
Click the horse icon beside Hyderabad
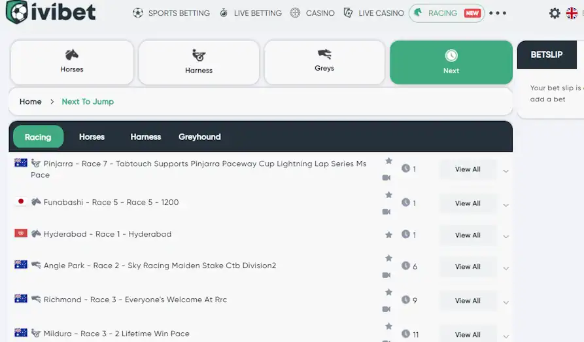pyautogui.click(x=36, y=233)
